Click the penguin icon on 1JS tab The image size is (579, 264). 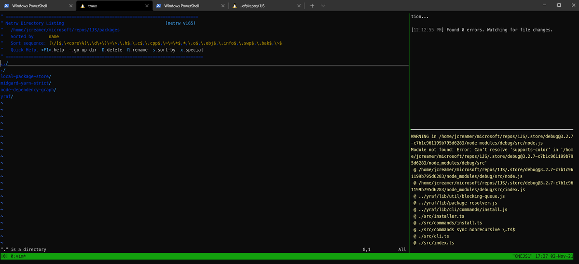click(x=234, y=6)
